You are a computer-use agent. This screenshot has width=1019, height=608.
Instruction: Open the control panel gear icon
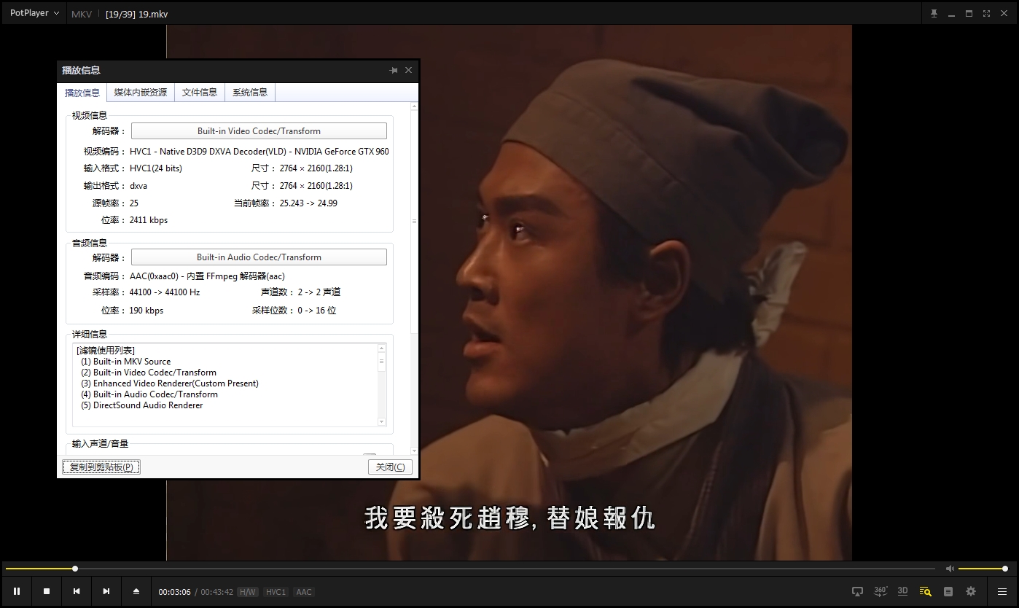(x=971, y=591)
